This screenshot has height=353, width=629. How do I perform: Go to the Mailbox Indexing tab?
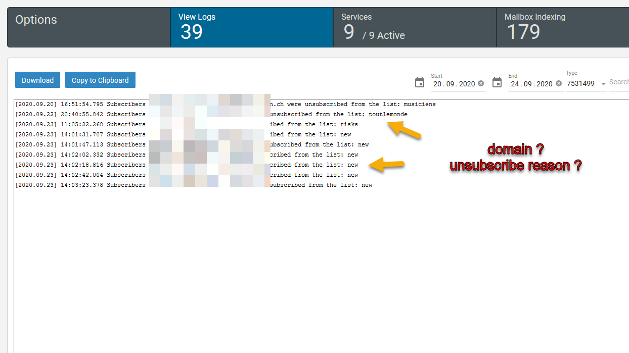pos(562,27)
